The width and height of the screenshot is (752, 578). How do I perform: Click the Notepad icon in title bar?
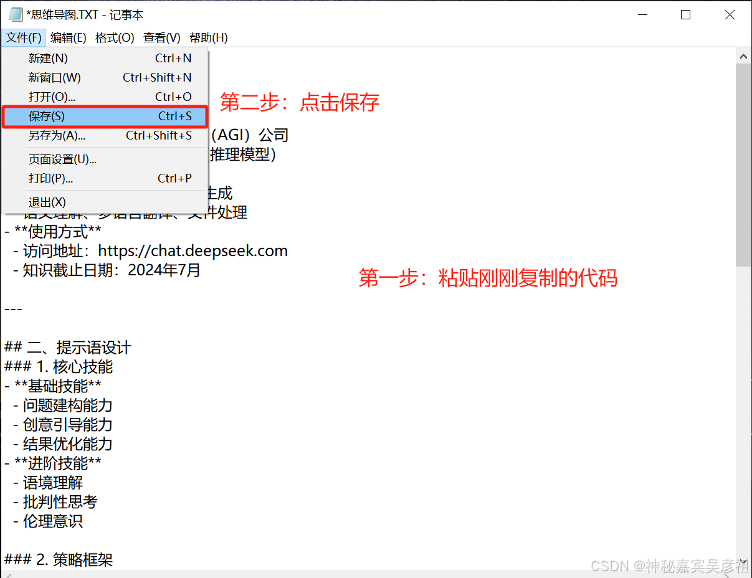coord(16,14)
